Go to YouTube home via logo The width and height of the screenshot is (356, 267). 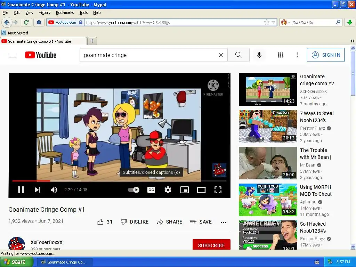pos(41,55)
